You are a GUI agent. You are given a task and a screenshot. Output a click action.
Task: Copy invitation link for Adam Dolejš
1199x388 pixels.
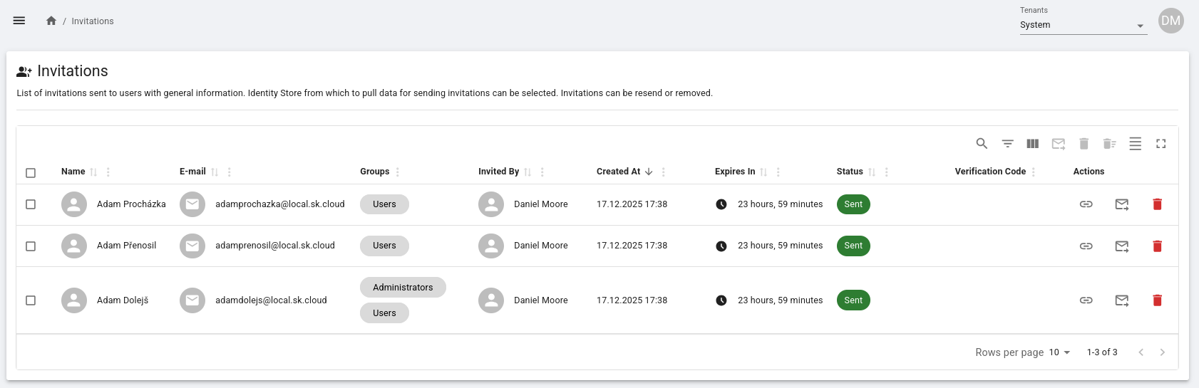click(1086, 300)
